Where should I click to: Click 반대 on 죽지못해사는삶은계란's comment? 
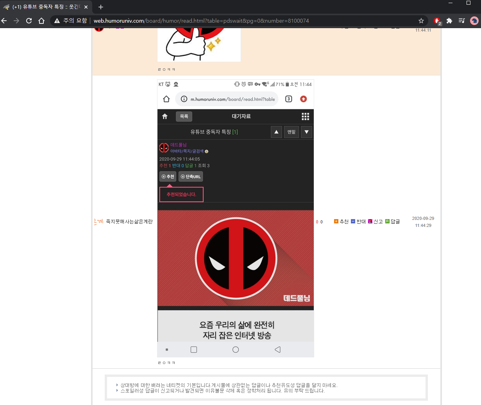pyautogui.click(x=358, y=221)
